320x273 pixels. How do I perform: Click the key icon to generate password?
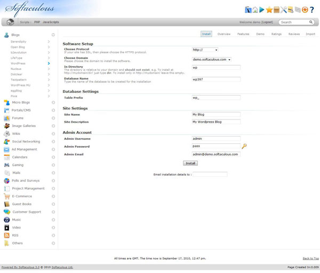tap(244, 146)
